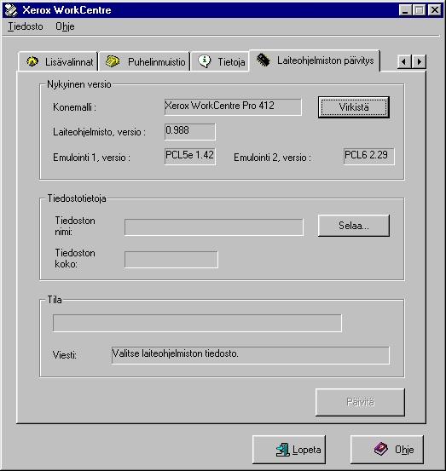Click the Xerox WorkCentre title bar icon
446x471 pixels.
point(11,10)
